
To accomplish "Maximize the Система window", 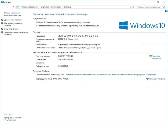I will tap(158, 2).
